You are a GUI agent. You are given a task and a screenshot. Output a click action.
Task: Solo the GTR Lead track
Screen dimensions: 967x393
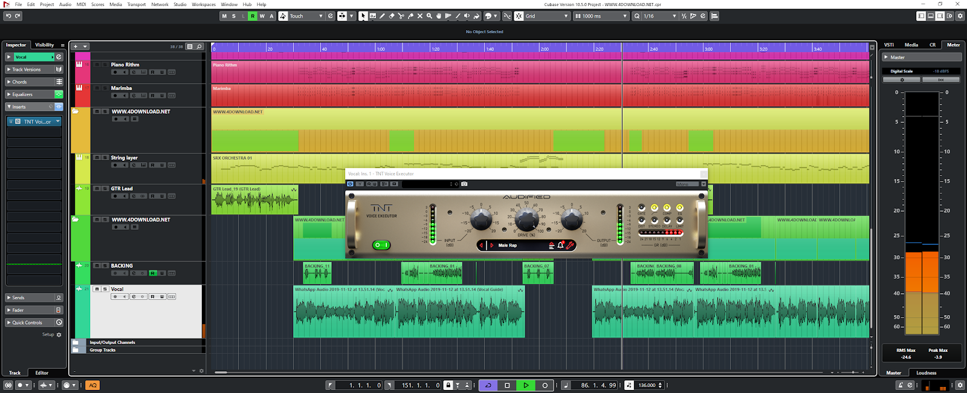coord(105,189)
